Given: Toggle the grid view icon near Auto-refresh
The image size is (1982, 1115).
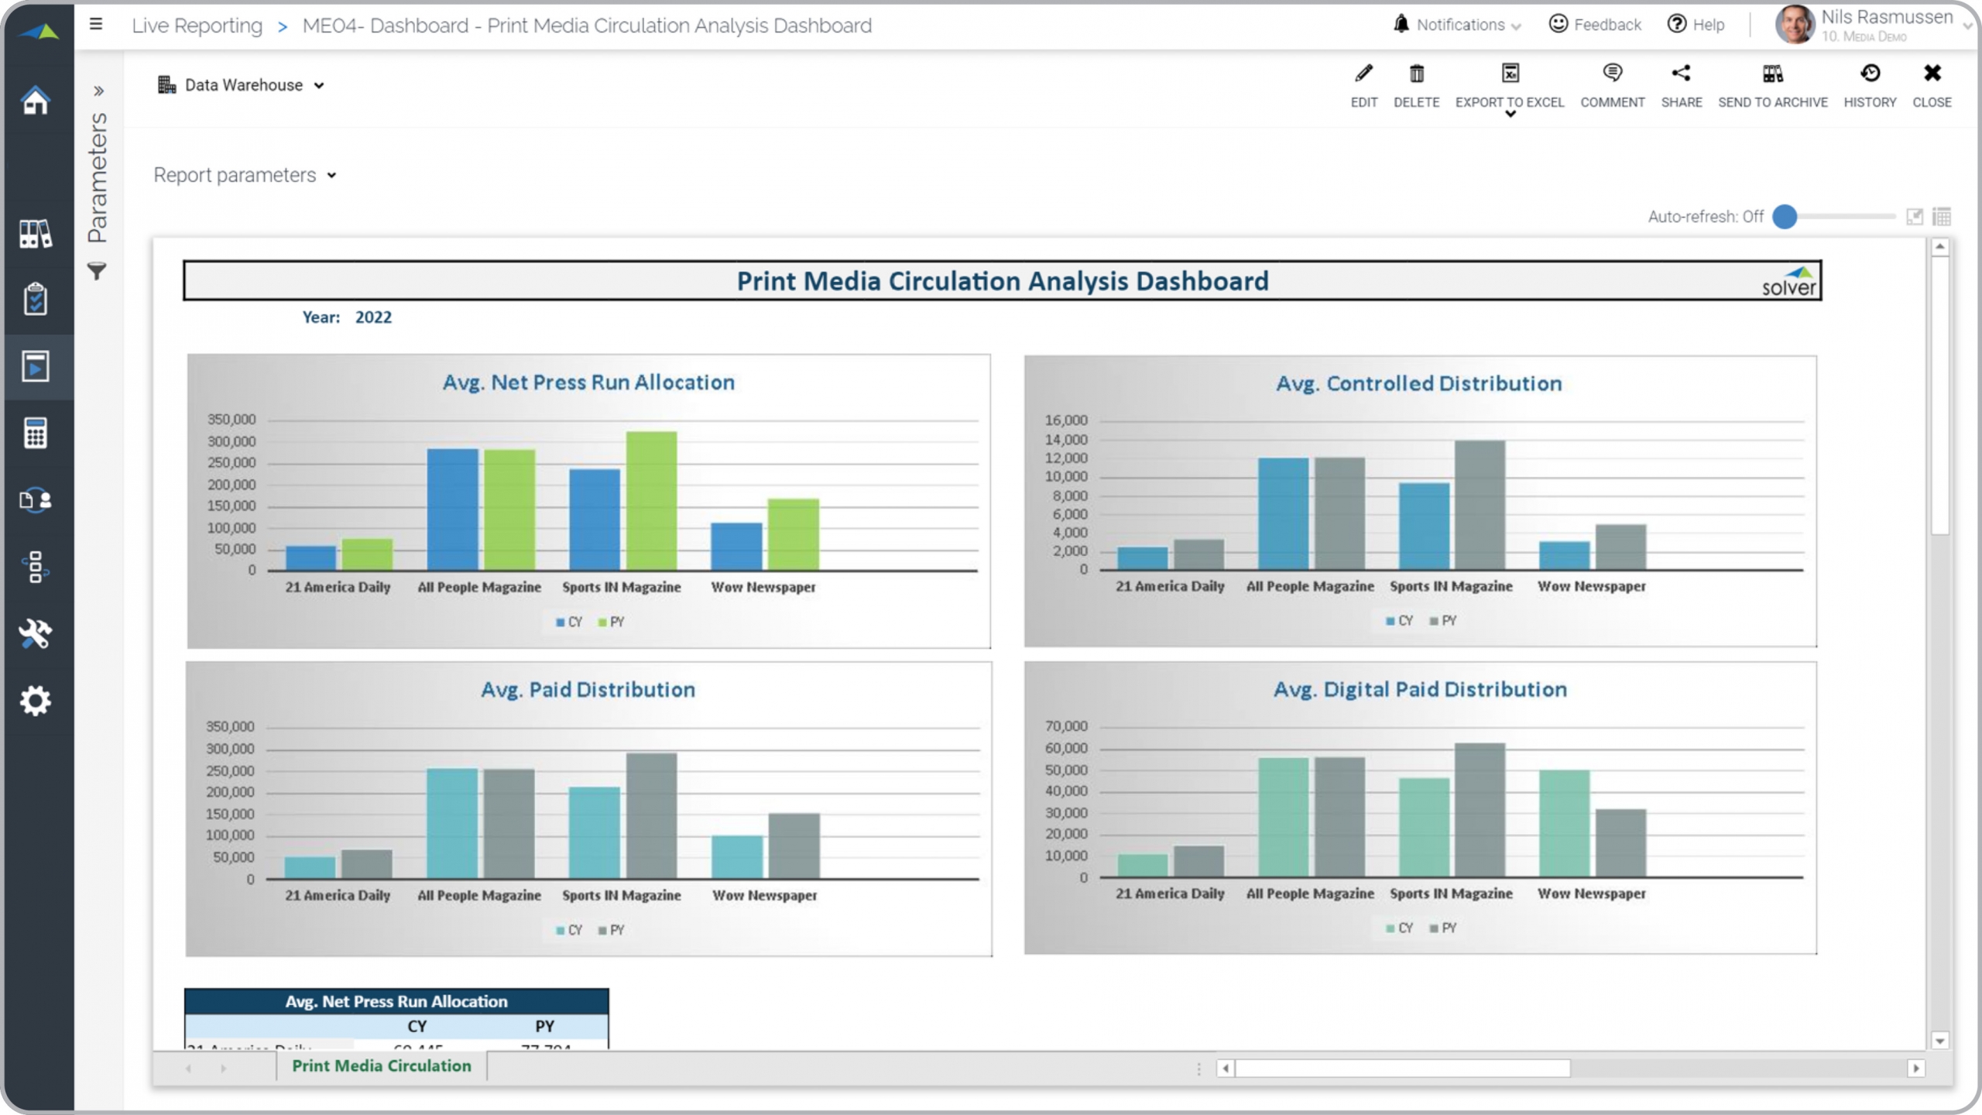Looking at the screenshot, I should [1941, 217].
